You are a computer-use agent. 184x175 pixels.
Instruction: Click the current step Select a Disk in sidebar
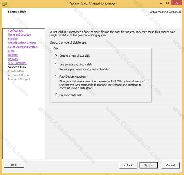point(17,67)
